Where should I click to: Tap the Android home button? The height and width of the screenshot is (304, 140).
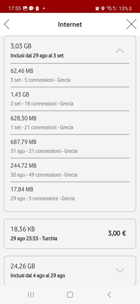(x=70, y=295)
